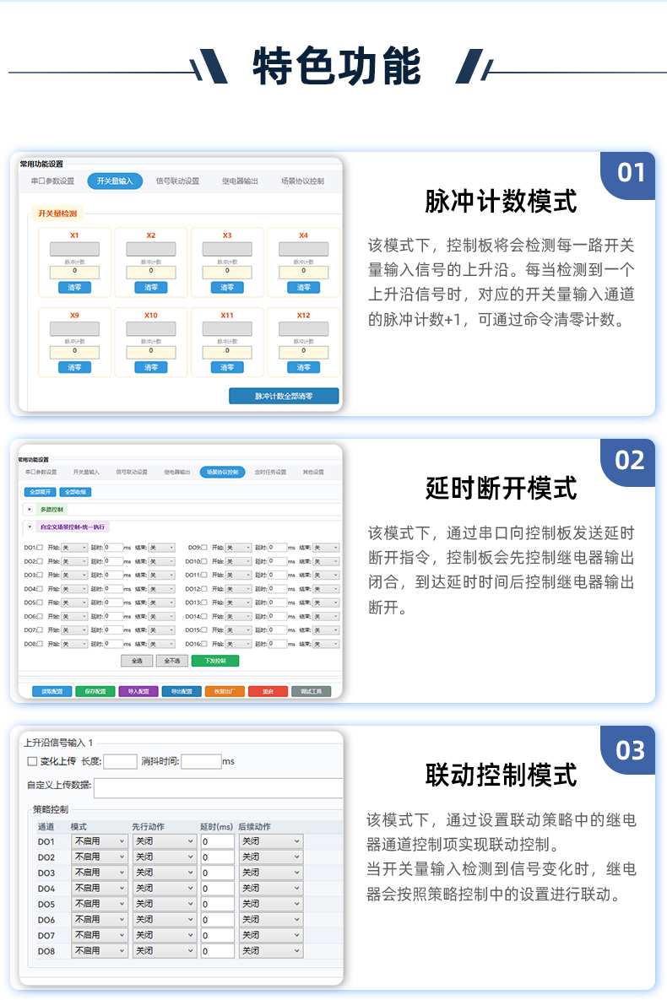This screenshot has width=667, height=1000.
Task: Select the highlighted 开关量输入 tab
Action: coord(115,181)
